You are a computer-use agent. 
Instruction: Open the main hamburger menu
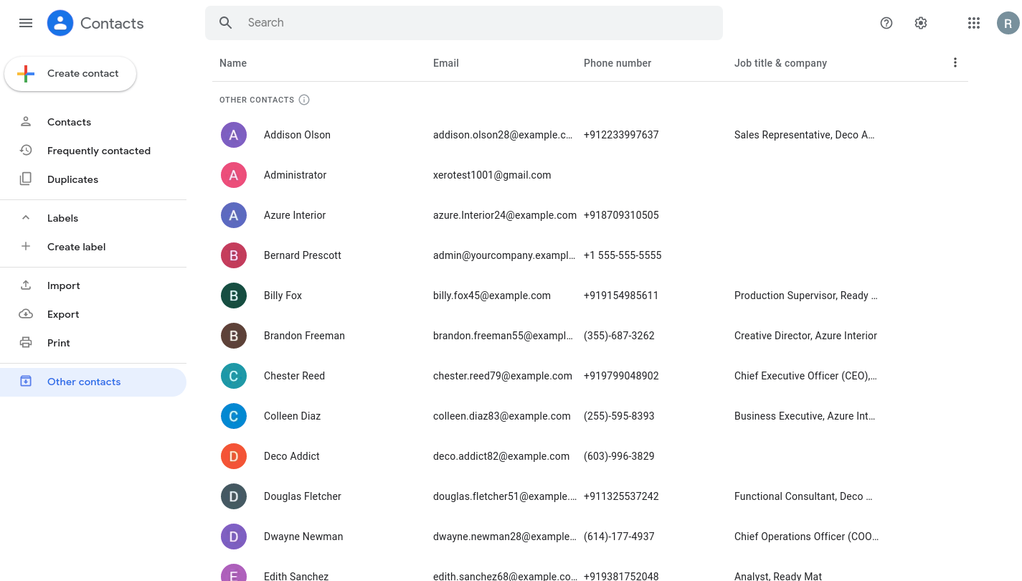[26, 23]
